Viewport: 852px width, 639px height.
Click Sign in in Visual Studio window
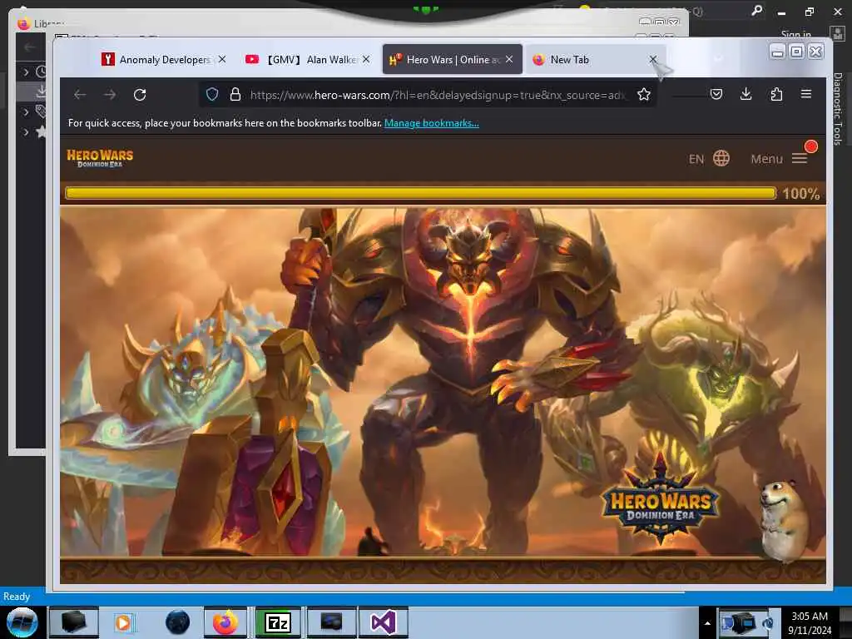(795, 34)
